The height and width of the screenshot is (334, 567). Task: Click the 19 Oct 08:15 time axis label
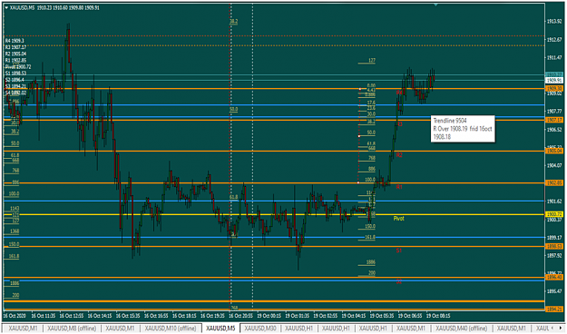(438, 316)
